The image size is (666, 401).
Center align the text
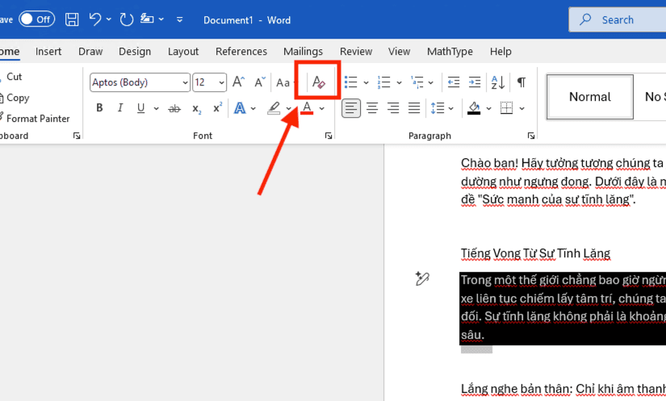click(x=372, y=108)
